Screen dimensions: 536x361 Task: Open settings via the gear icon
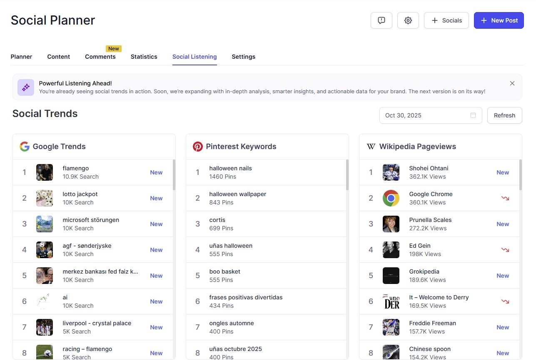click(408, 20)
